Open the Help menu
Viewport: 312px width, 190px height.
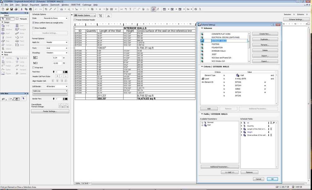pos(96,5)
